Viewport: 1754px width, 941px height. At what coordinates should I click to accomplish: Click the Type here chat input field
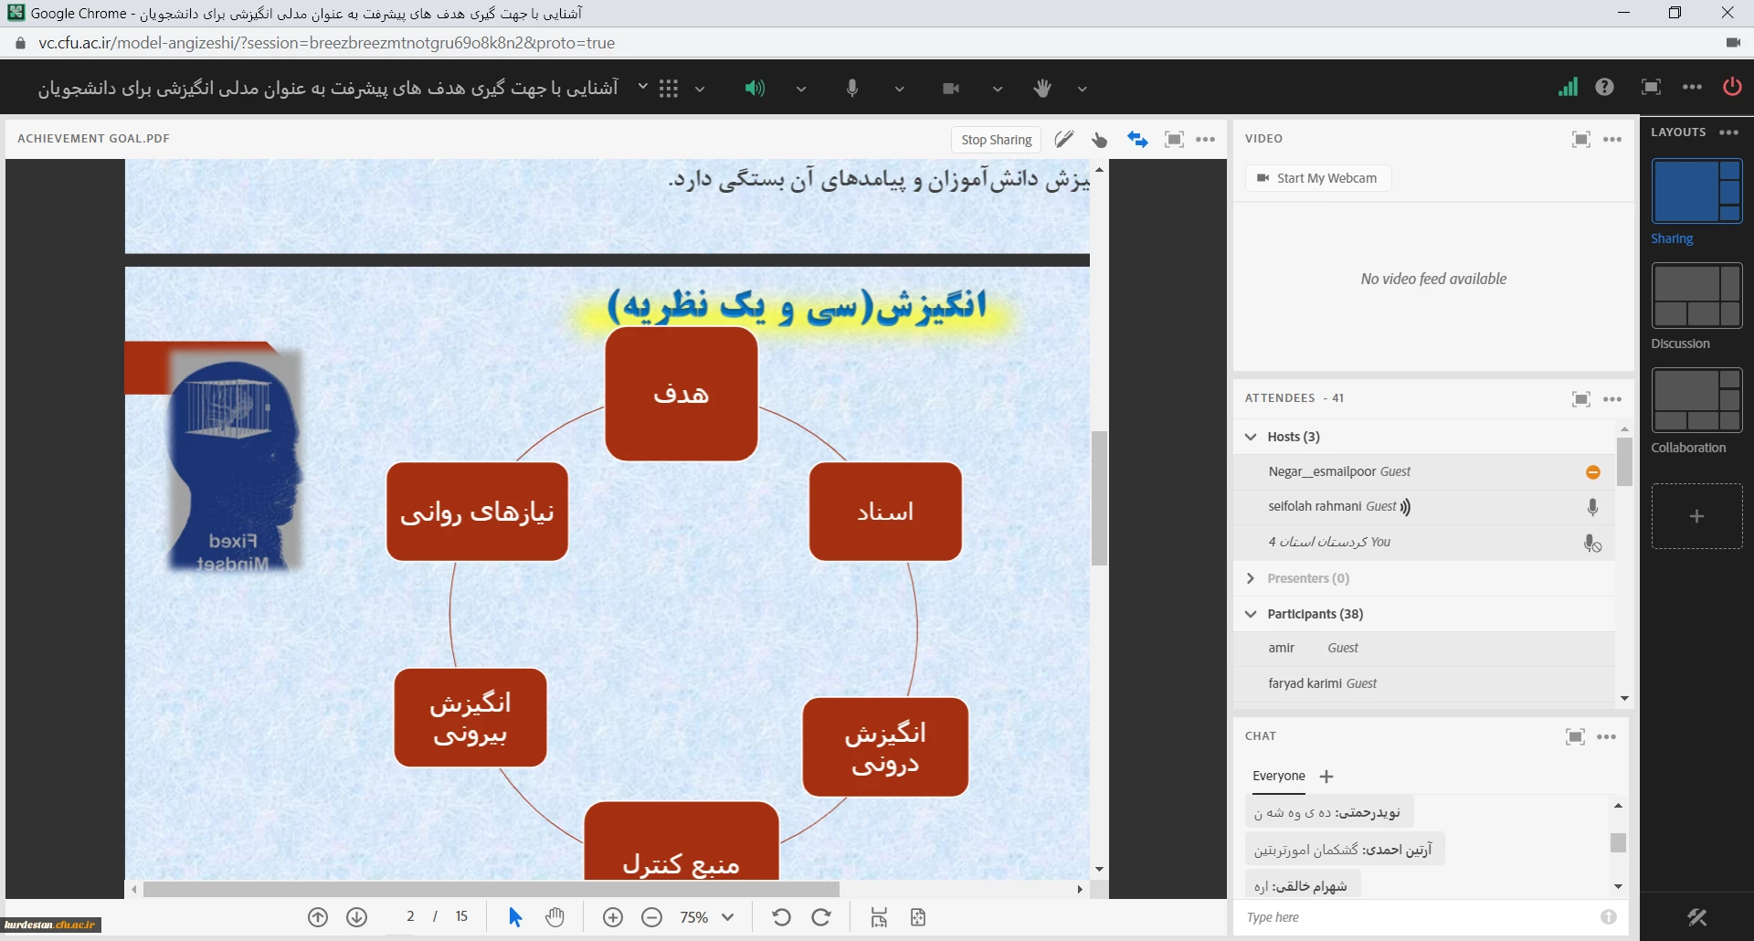(x=1416, y=917)
